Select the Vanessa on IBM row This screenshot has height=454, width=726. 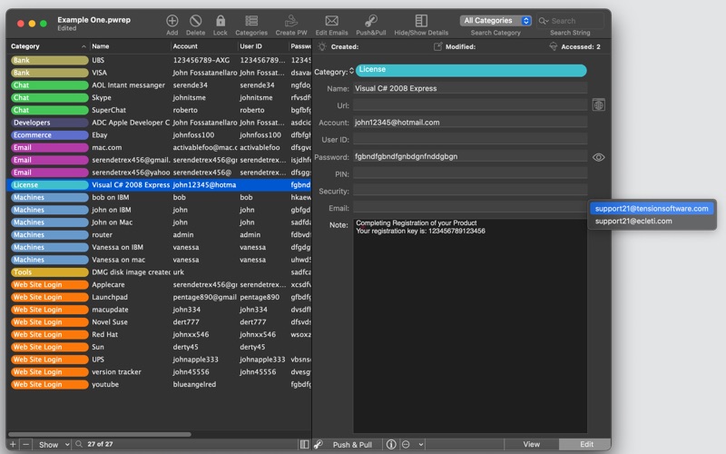pyautogui.click(x=159, y=247)
